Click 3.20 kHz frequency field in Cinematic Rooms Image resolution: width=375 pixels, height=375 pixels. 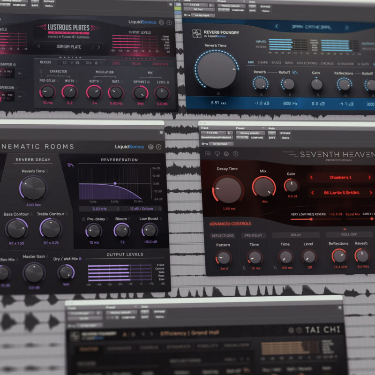99,209
